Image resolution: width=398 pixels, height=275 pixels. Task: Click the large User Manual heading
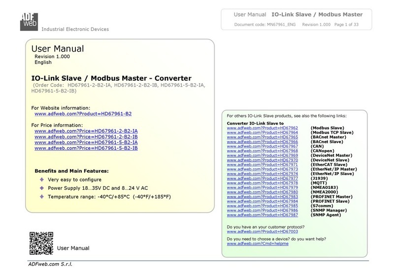58,49
